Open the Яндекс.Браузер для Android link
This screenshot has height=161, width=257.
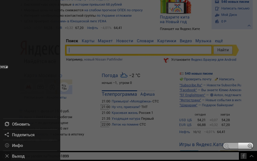click(213, 60)
